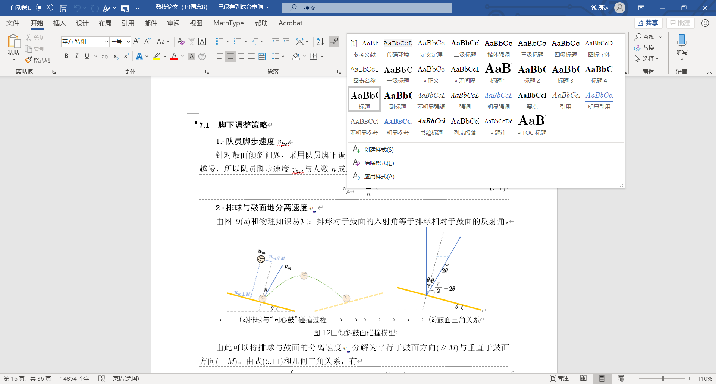Click the Share button
This screenshot has width=716, height=384.
click(648, 23)
